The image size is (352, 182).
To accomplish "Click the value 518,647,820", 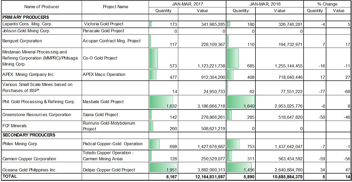I will [290, 117].
